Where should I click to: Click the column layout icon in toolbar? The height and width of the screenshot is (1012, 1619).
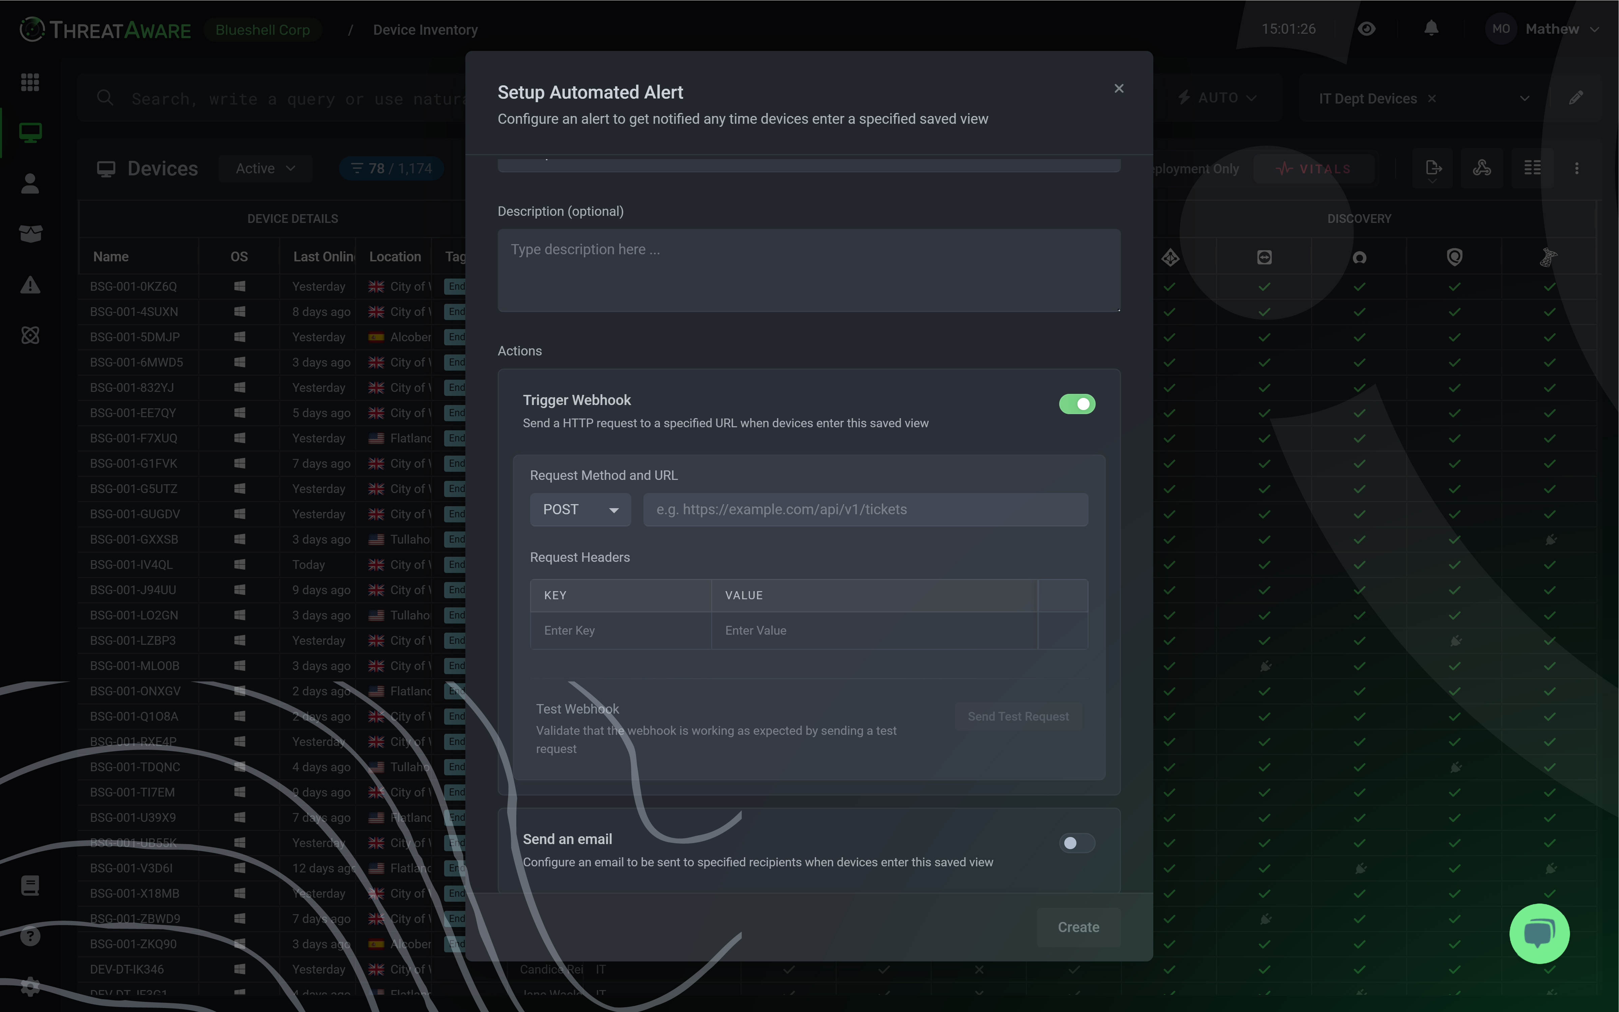click(1532, 168)
